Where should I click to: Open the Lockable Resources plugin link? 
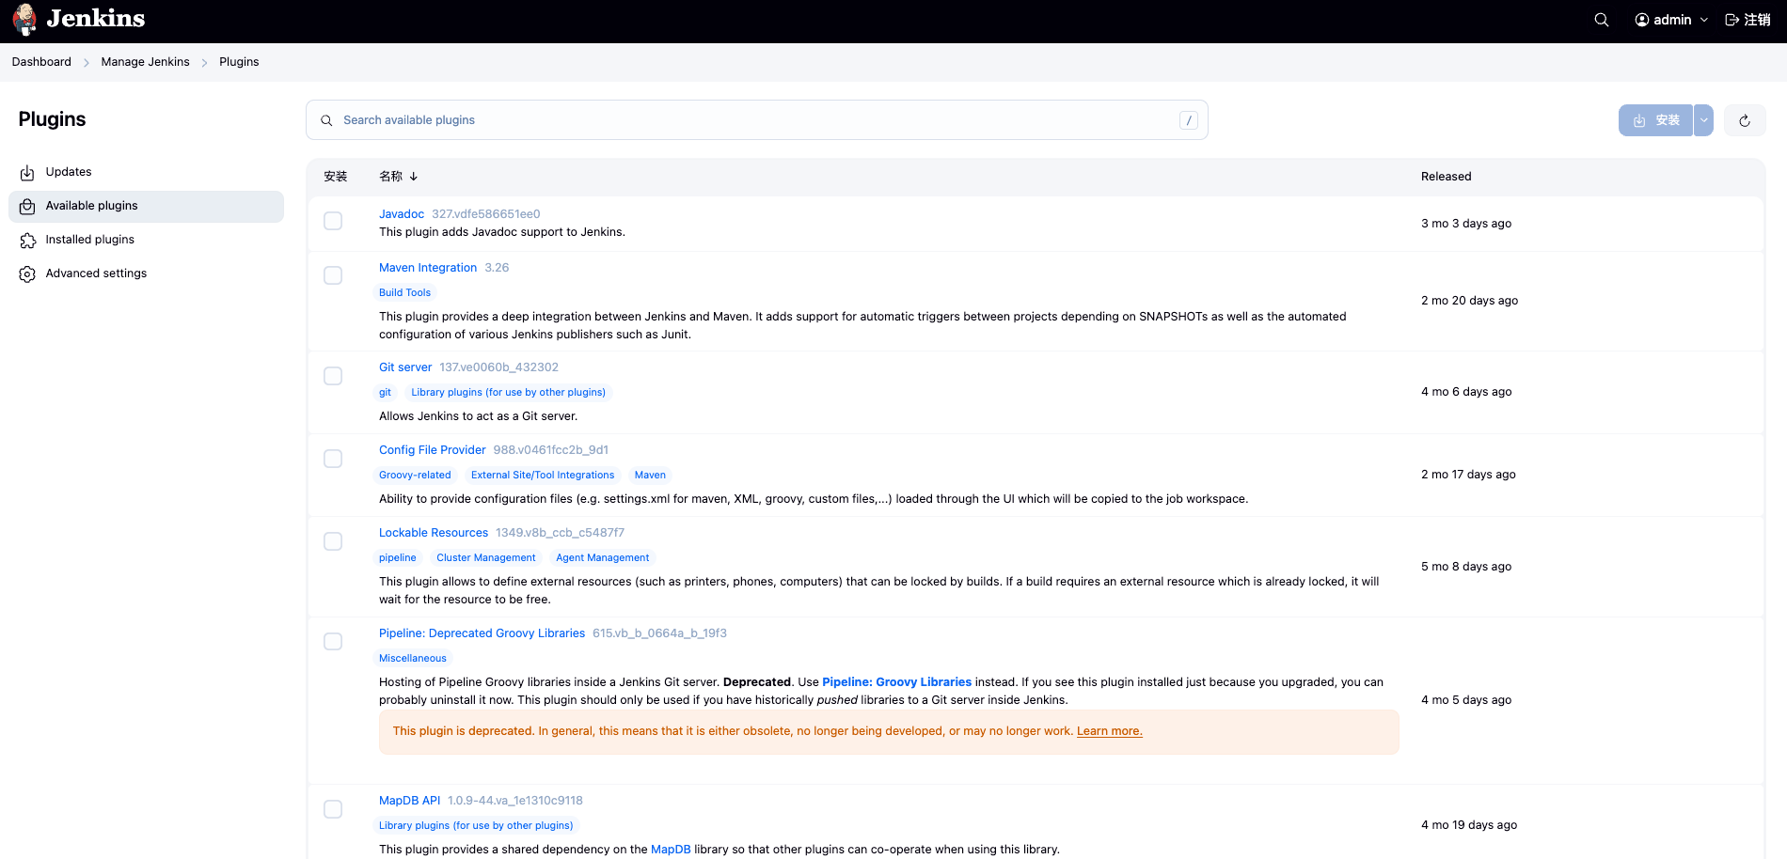(434, 533)
